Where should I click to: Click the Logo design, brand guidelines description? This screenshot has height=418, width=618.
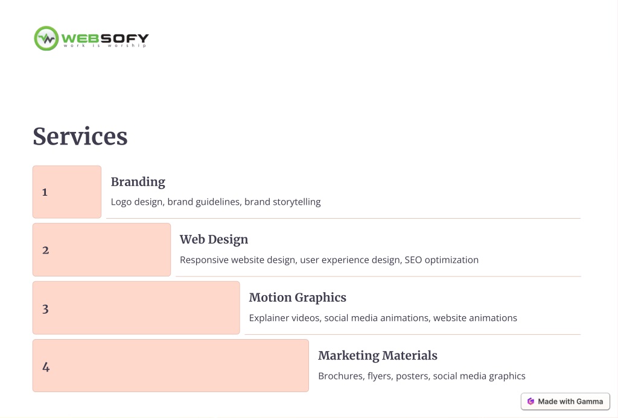pos(215,202)
